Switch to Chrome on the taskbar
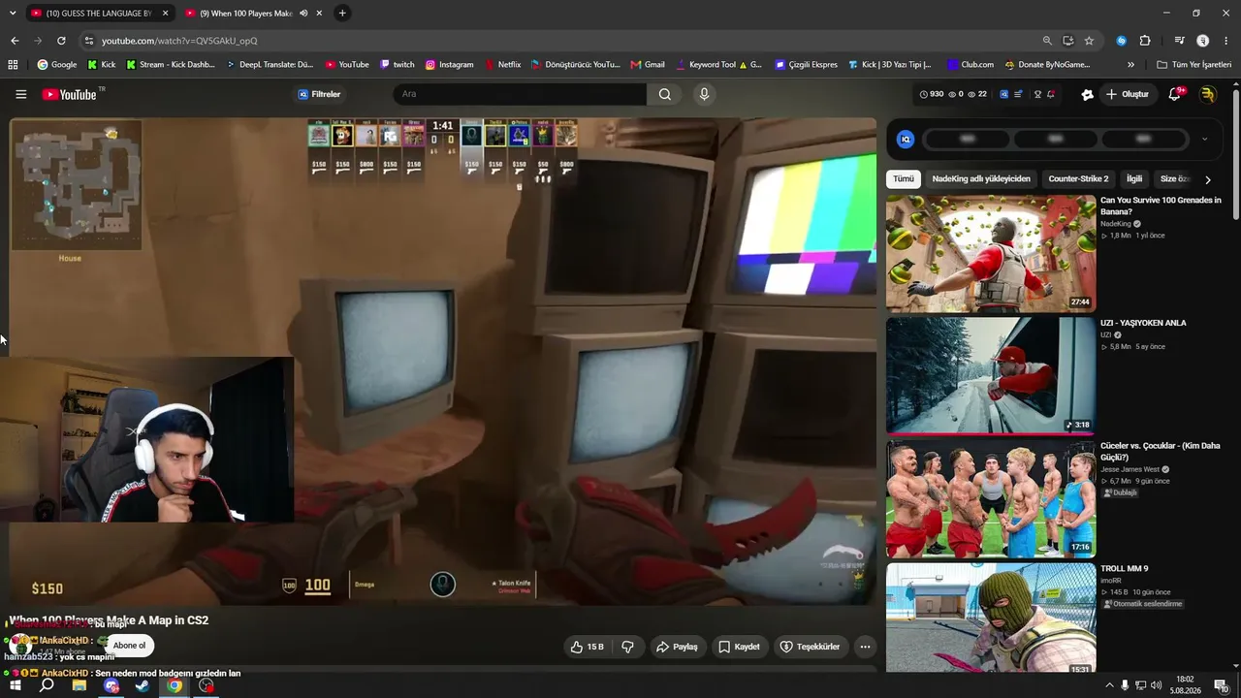The image size is (1241, 698). pos(174,685)
